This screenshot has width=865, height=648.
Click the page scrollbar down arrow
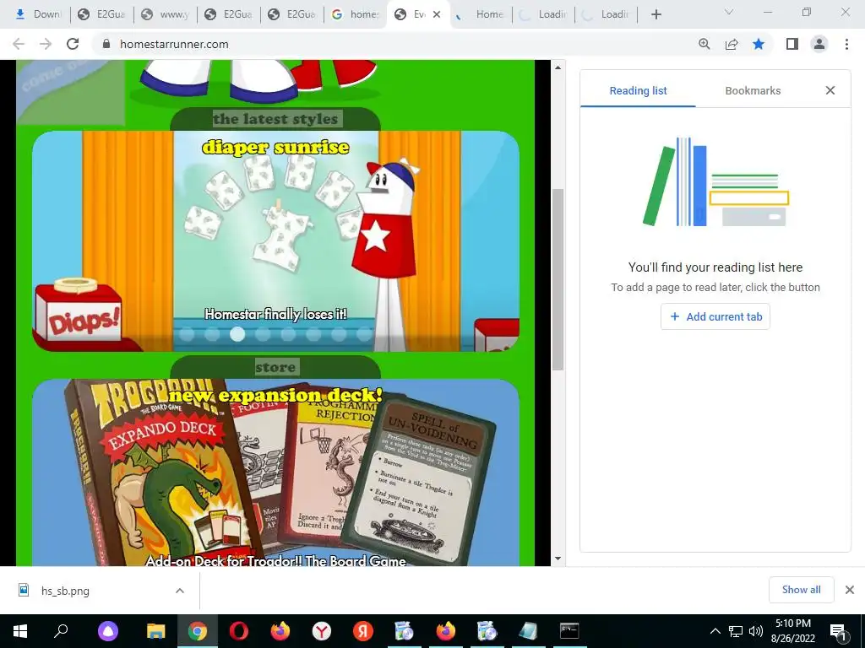[x=558, y=559]
